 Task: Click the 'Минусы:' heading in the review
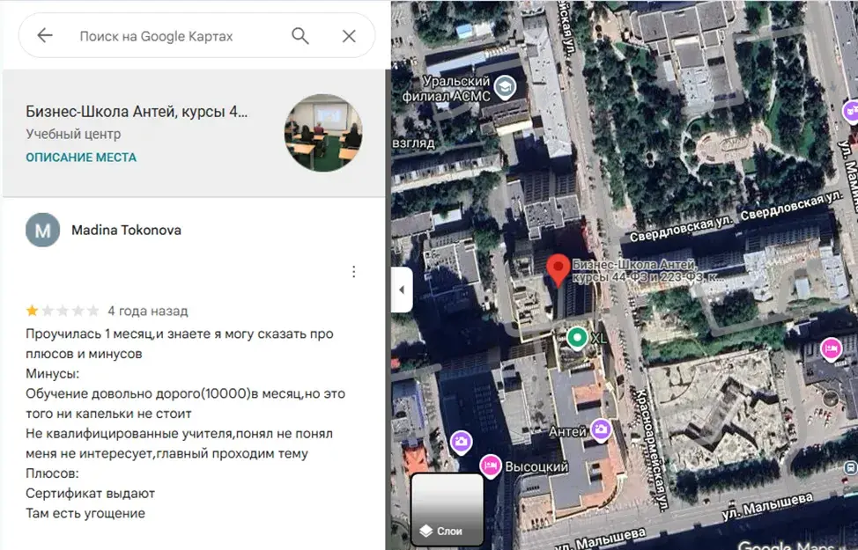tap(53, 374)
